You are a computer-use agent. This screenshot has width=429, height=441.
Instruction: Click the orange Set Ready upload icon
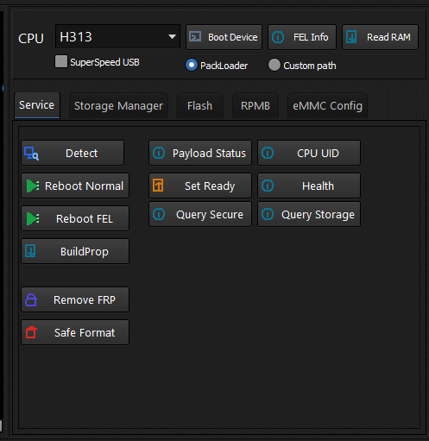pos(158,186)
